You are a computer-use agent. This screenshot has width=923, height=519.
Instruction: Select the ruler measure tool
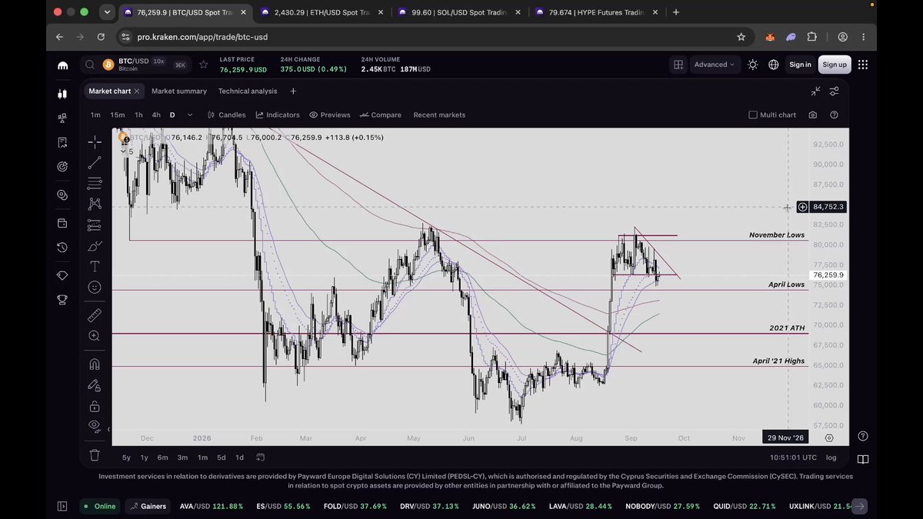pyautogui.click(x=94, y=315)
